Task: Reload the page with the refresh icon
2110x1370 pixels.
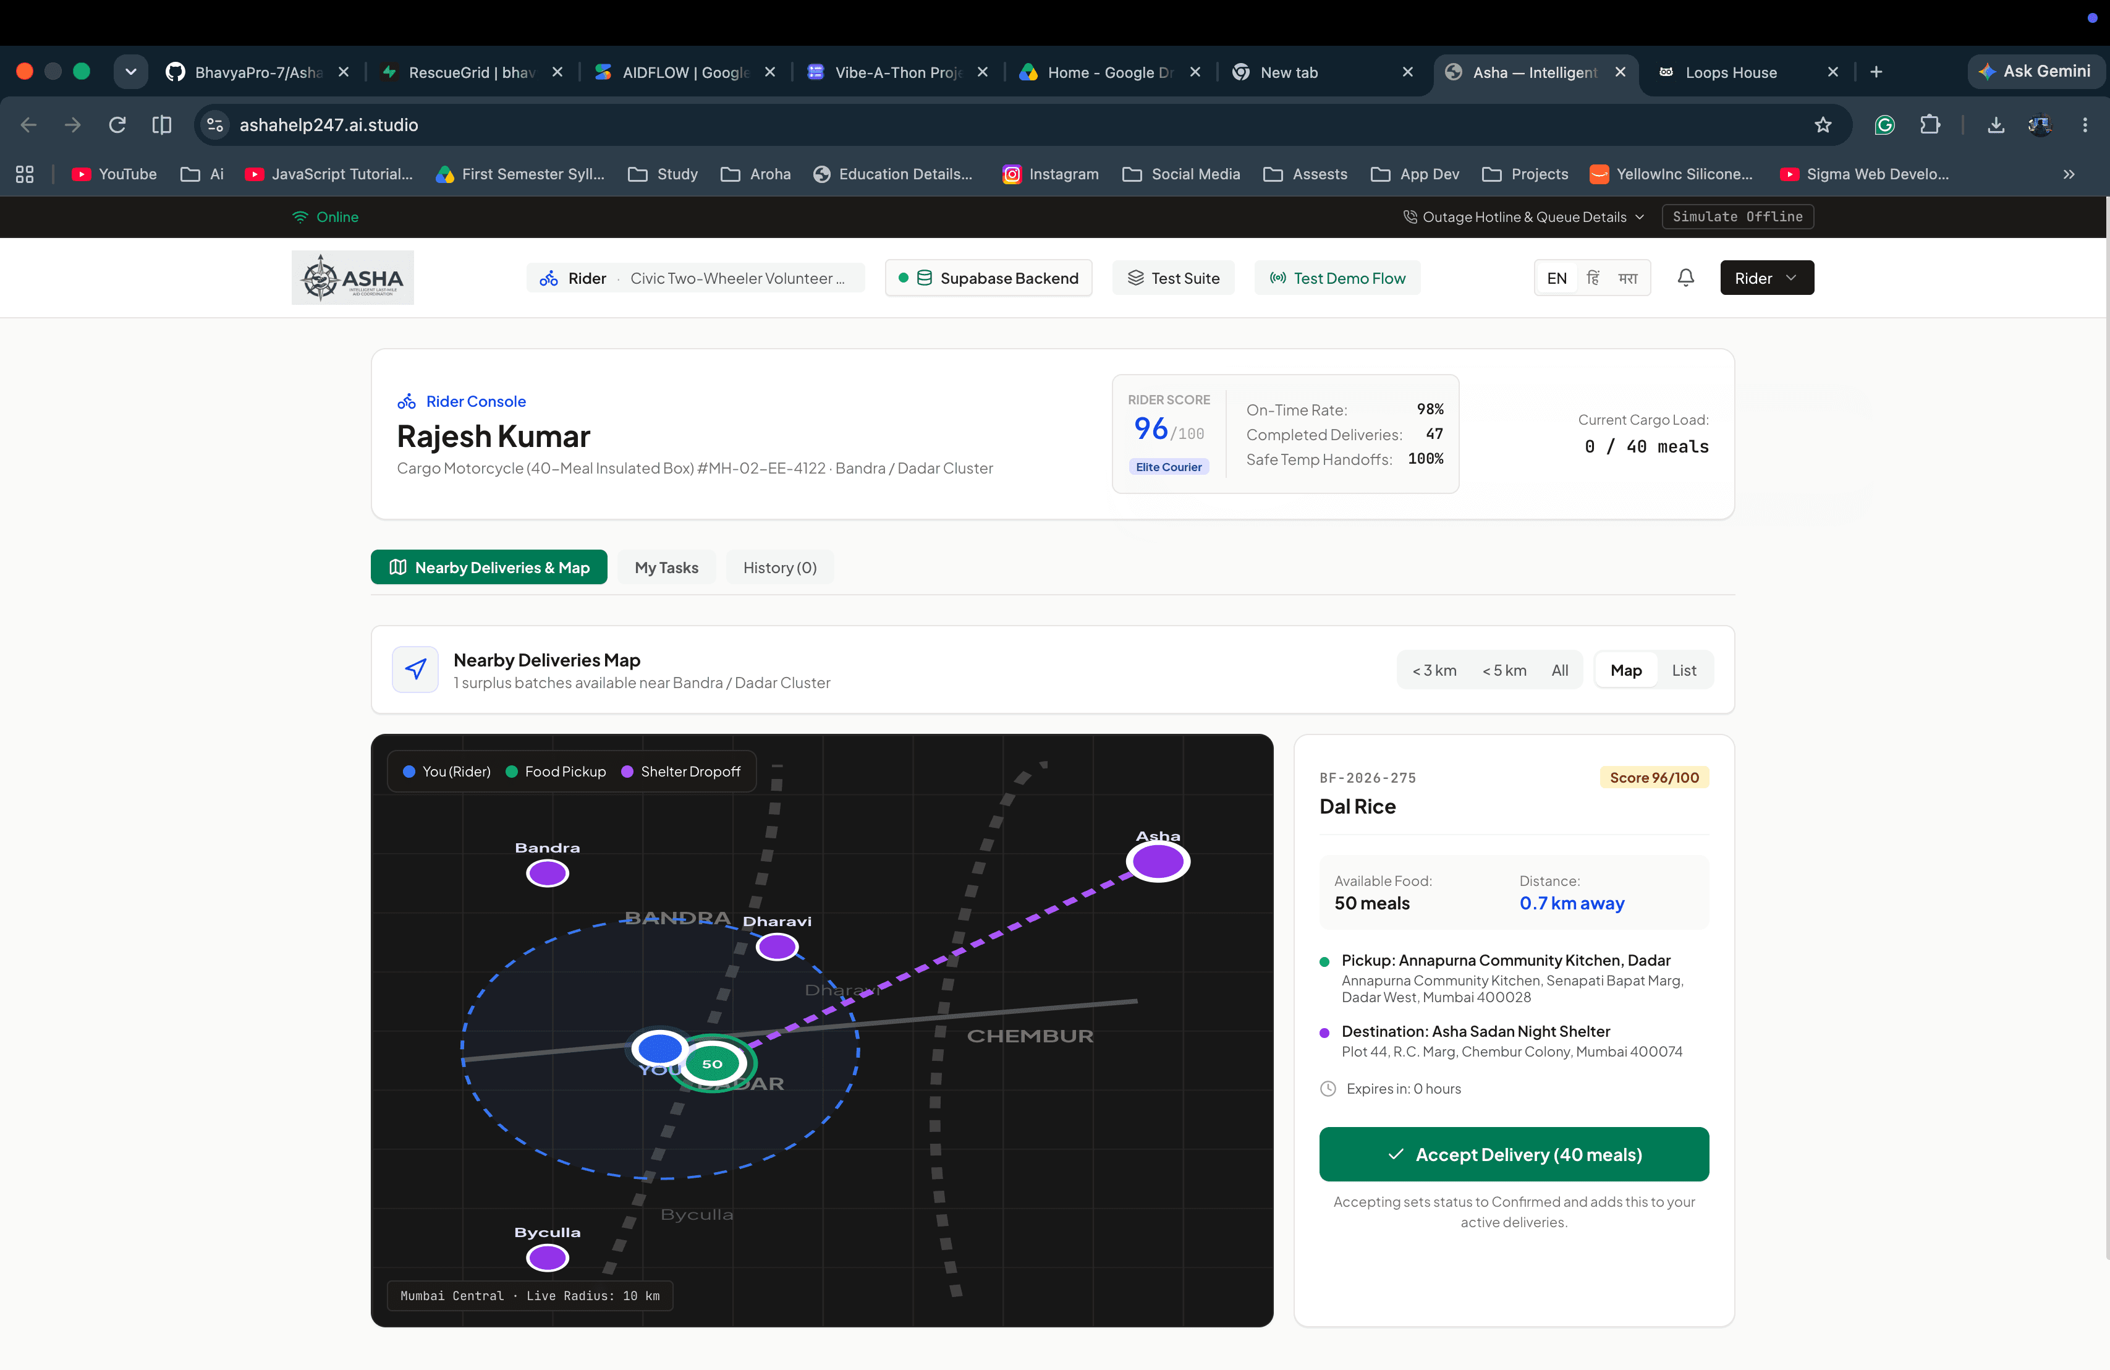Action: pyautogui.click(x=117, y=125)
